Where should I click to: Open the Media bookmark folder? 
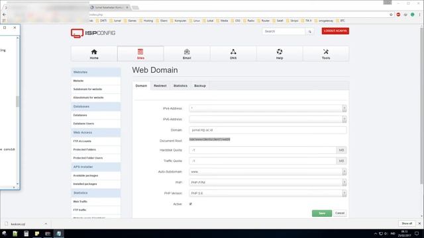[x=223, y=20]
